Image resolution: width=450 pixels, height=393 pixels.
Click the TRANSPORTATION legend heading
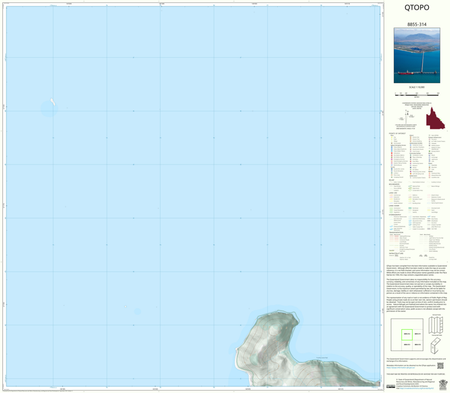click(x=396, y=233)
